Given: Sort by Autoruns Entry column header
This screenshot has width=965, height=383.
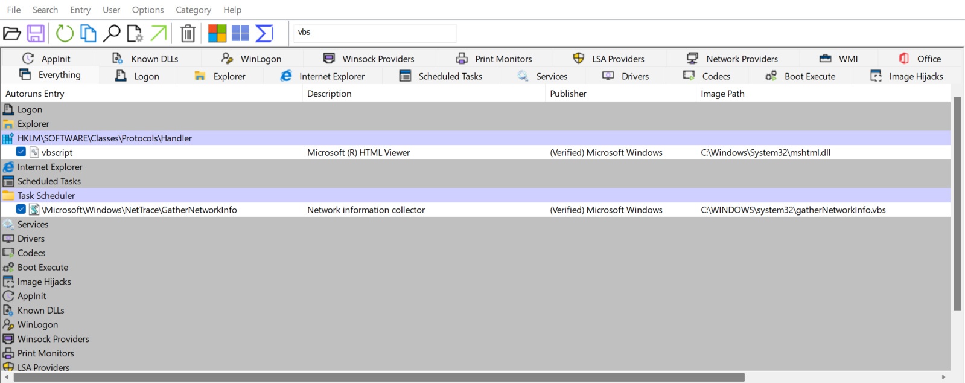Looking at the screenshot, I should click(x=151, y=94).
